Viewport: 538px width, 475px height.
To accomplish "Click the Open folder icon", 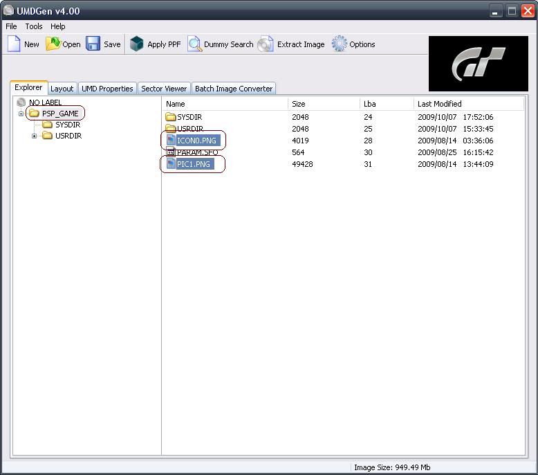I will [53, 44].
